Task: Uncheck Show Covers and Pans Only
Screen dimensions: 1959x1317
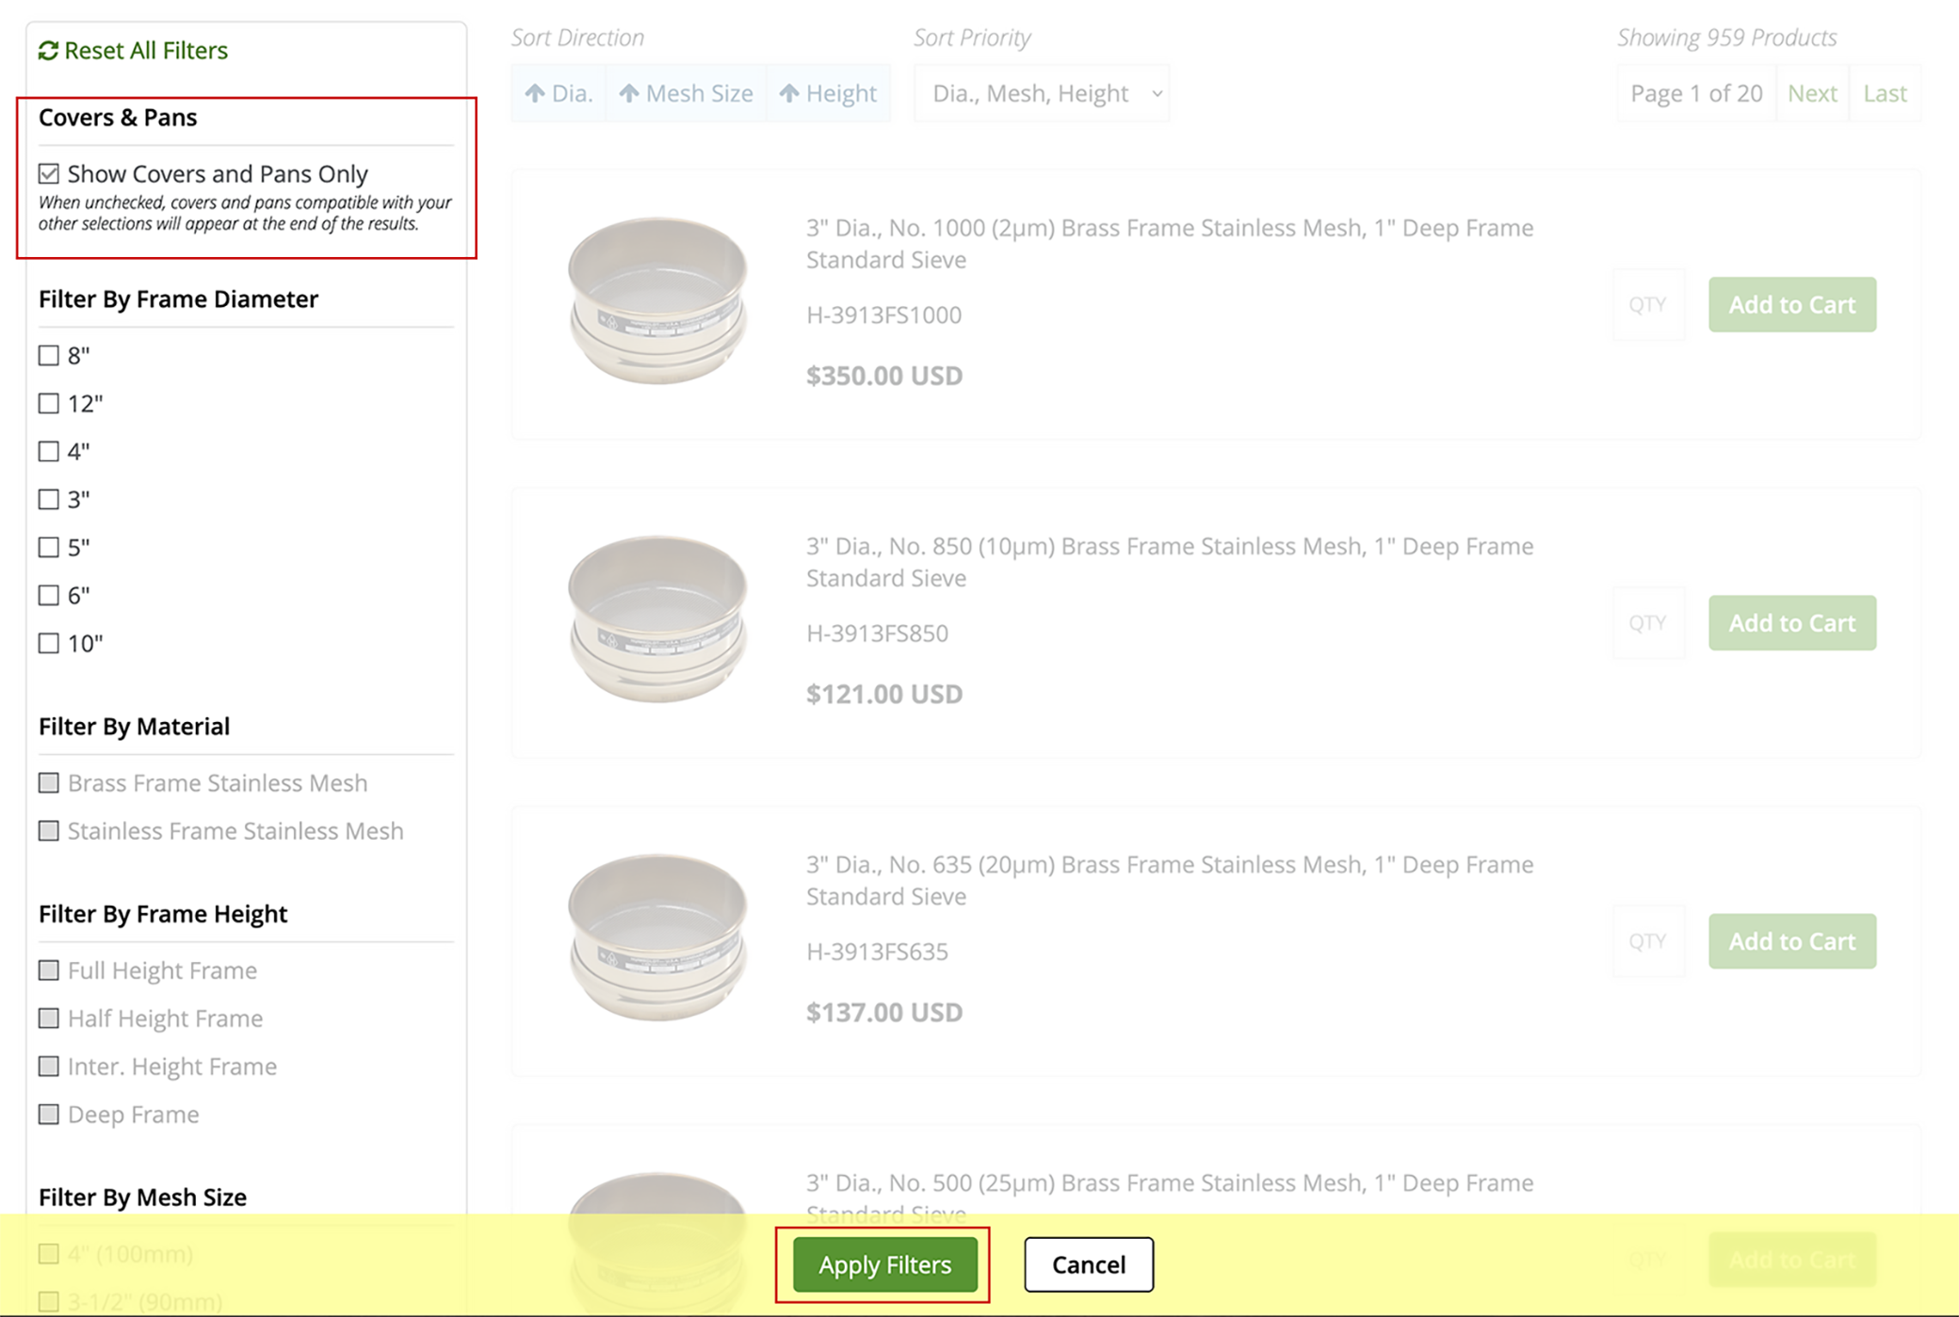Action: point(49,174)
